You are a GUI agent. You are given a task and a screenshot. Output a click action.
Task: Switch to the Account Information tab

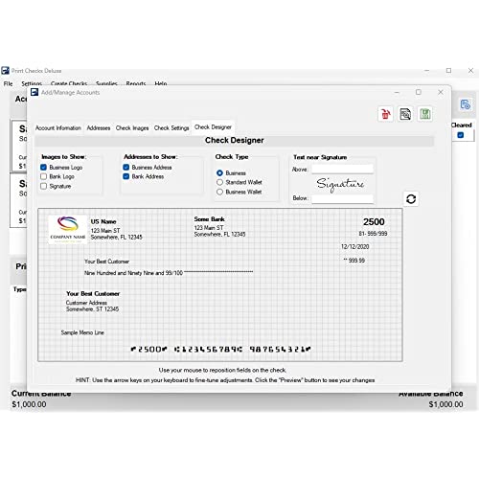pos(58,128)
